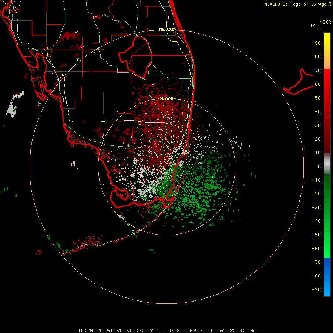Click the 40 value on velocity scale
This screenshot has width=333, height=333.
pos(318,112)
